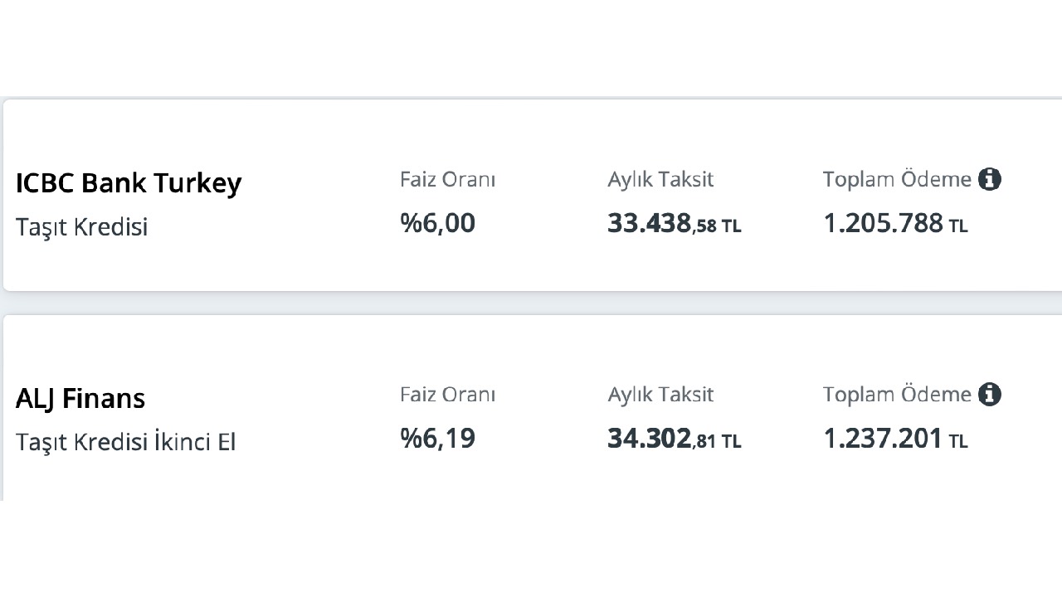Open the ALJ Finans bank name
The image size is (1062, 597).
[x=80, y=399]
